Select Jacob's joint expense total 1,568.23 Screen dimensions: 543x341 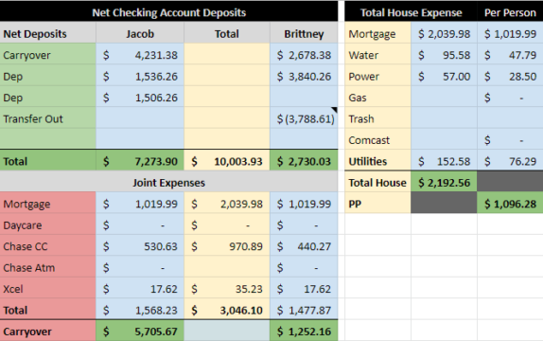coord(140,309)
